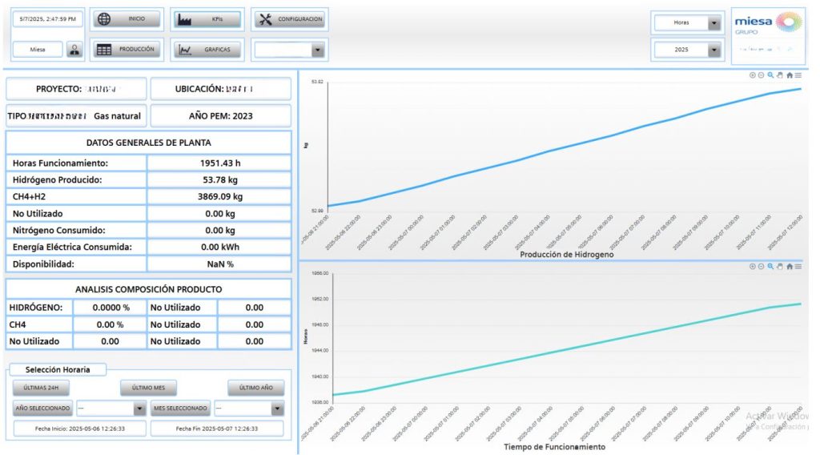Activate pan hand tool on Funcionamiento chart
The width and height of the screenshot is (820, 455).
pos(780,266)
